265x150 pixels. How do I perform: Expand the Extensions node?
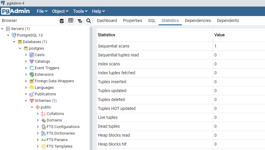point(26,75)
